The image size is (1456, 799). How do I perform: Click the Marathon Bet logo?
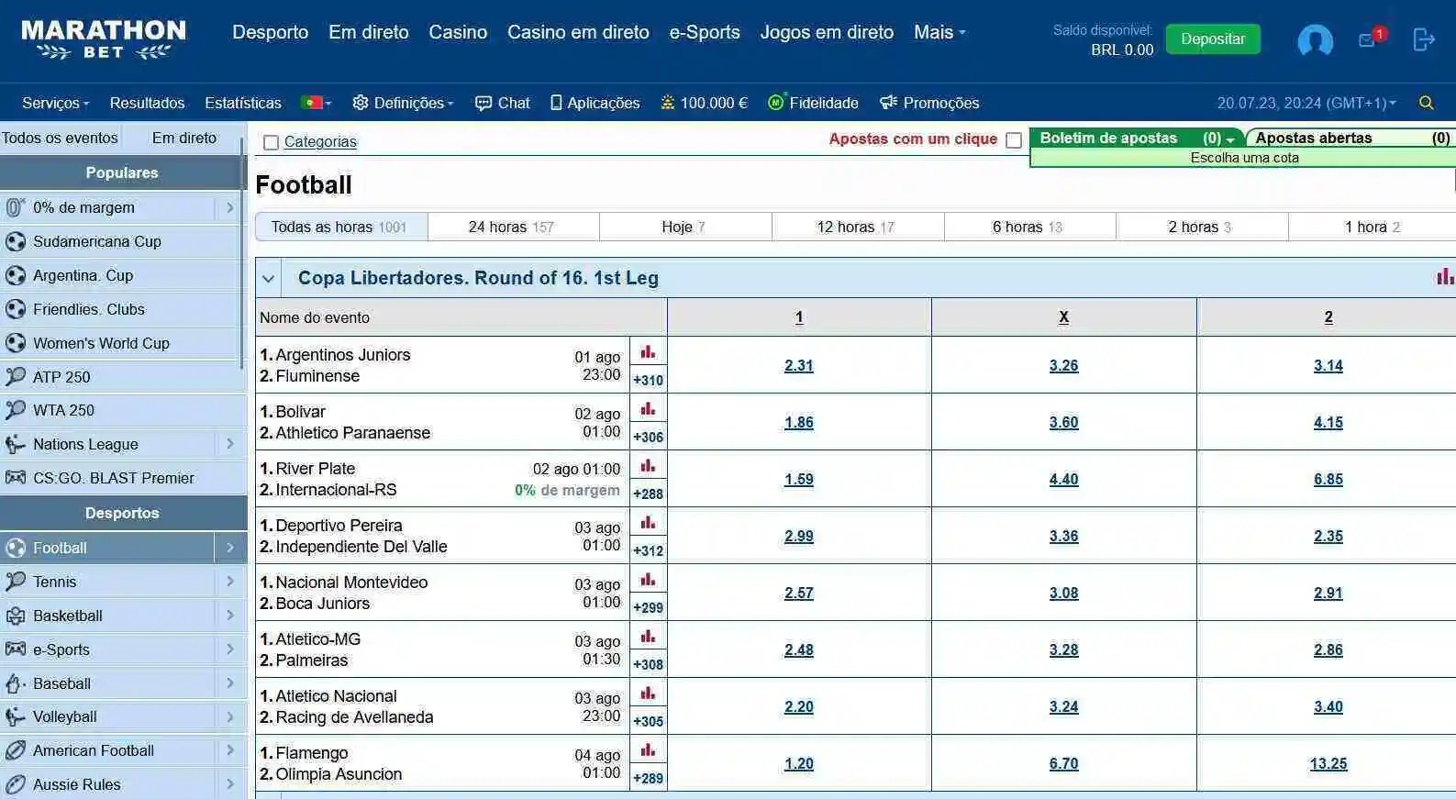pyautogui.click(x=104, y=39)
